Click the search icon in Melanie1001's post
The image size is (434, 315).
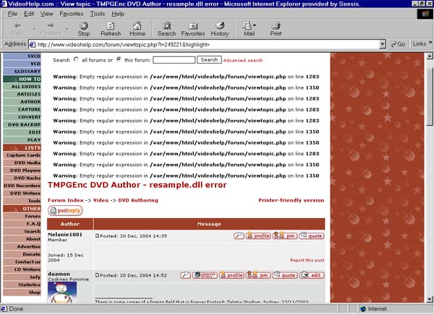click(239, 236)
